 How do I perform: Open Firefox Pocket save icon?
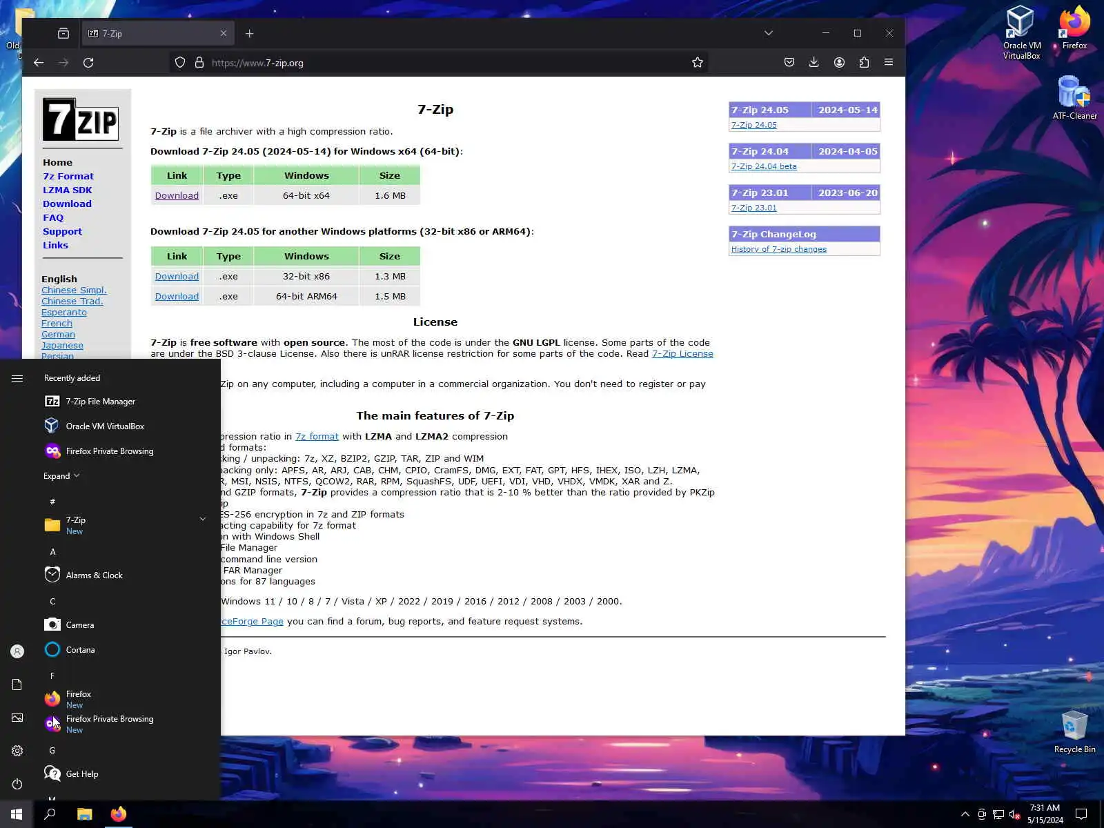(x=789, y=63)
